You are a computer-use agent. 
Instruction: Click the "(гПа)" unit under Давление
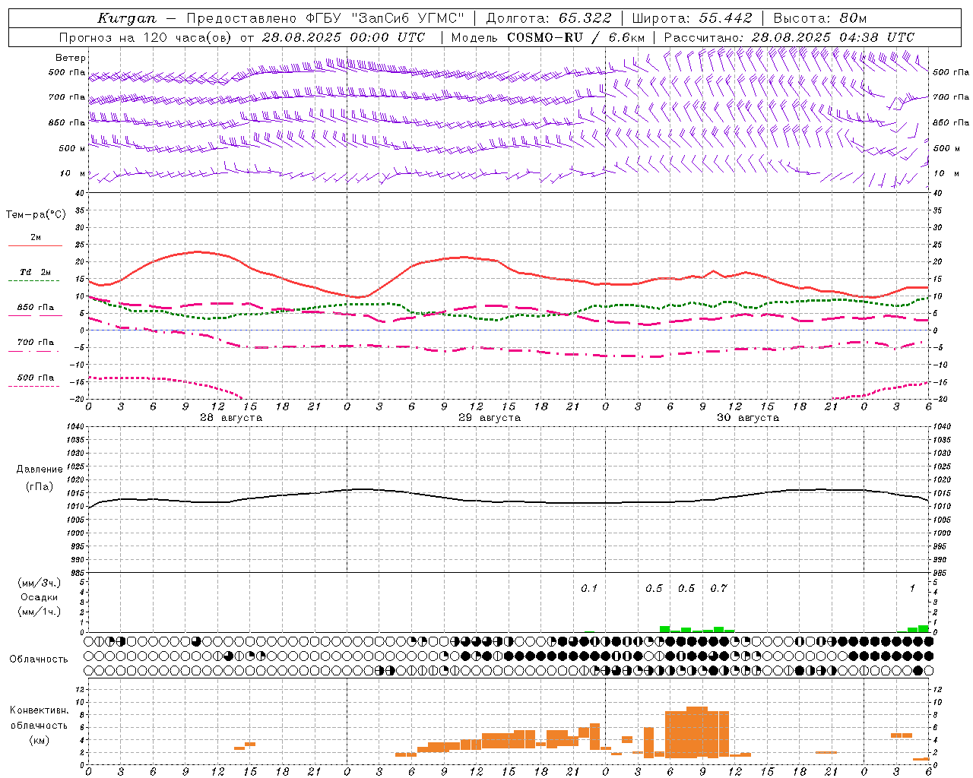click(x=40, y=486)
